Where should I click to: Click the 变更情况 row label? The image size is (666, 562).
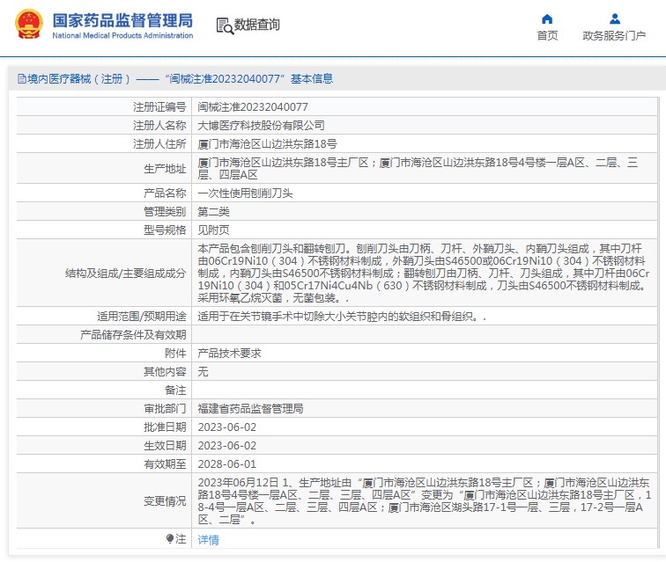coord(165,501)
